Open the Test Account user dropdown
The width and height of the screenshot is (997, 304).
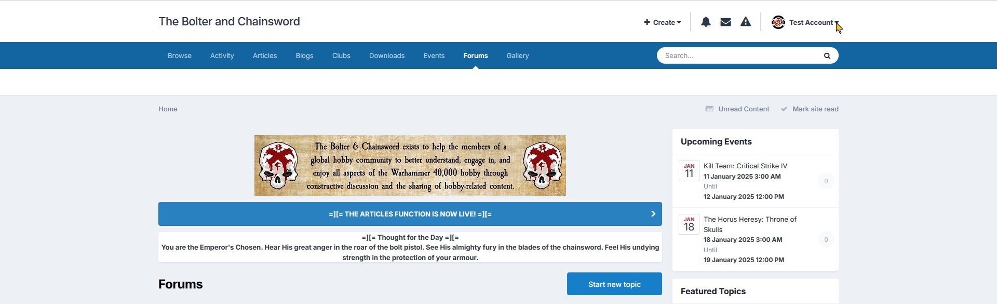(x=813, y=22)
